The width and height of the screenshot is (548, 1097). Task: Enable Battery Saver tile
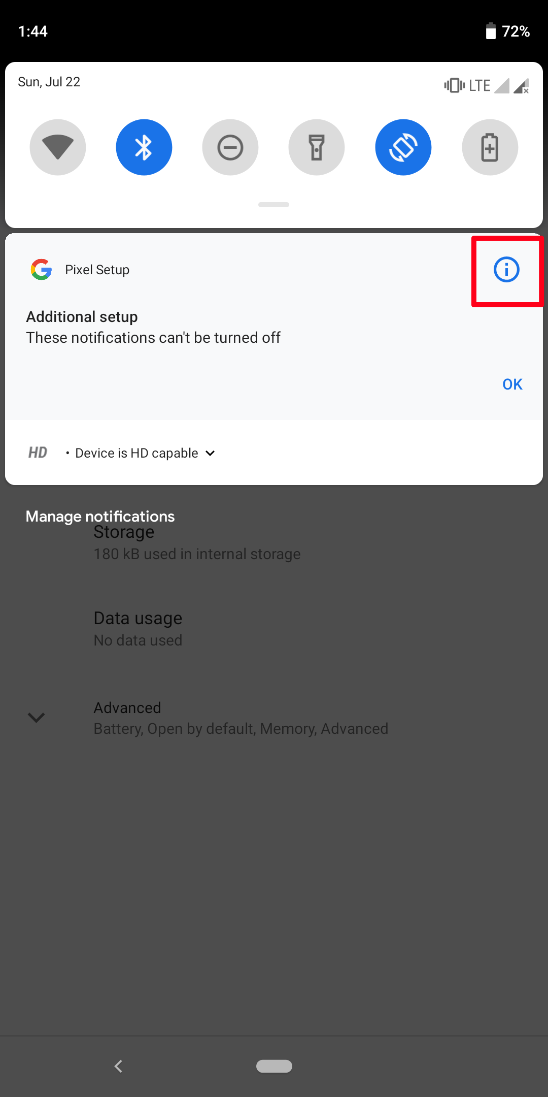coord(490,147)
